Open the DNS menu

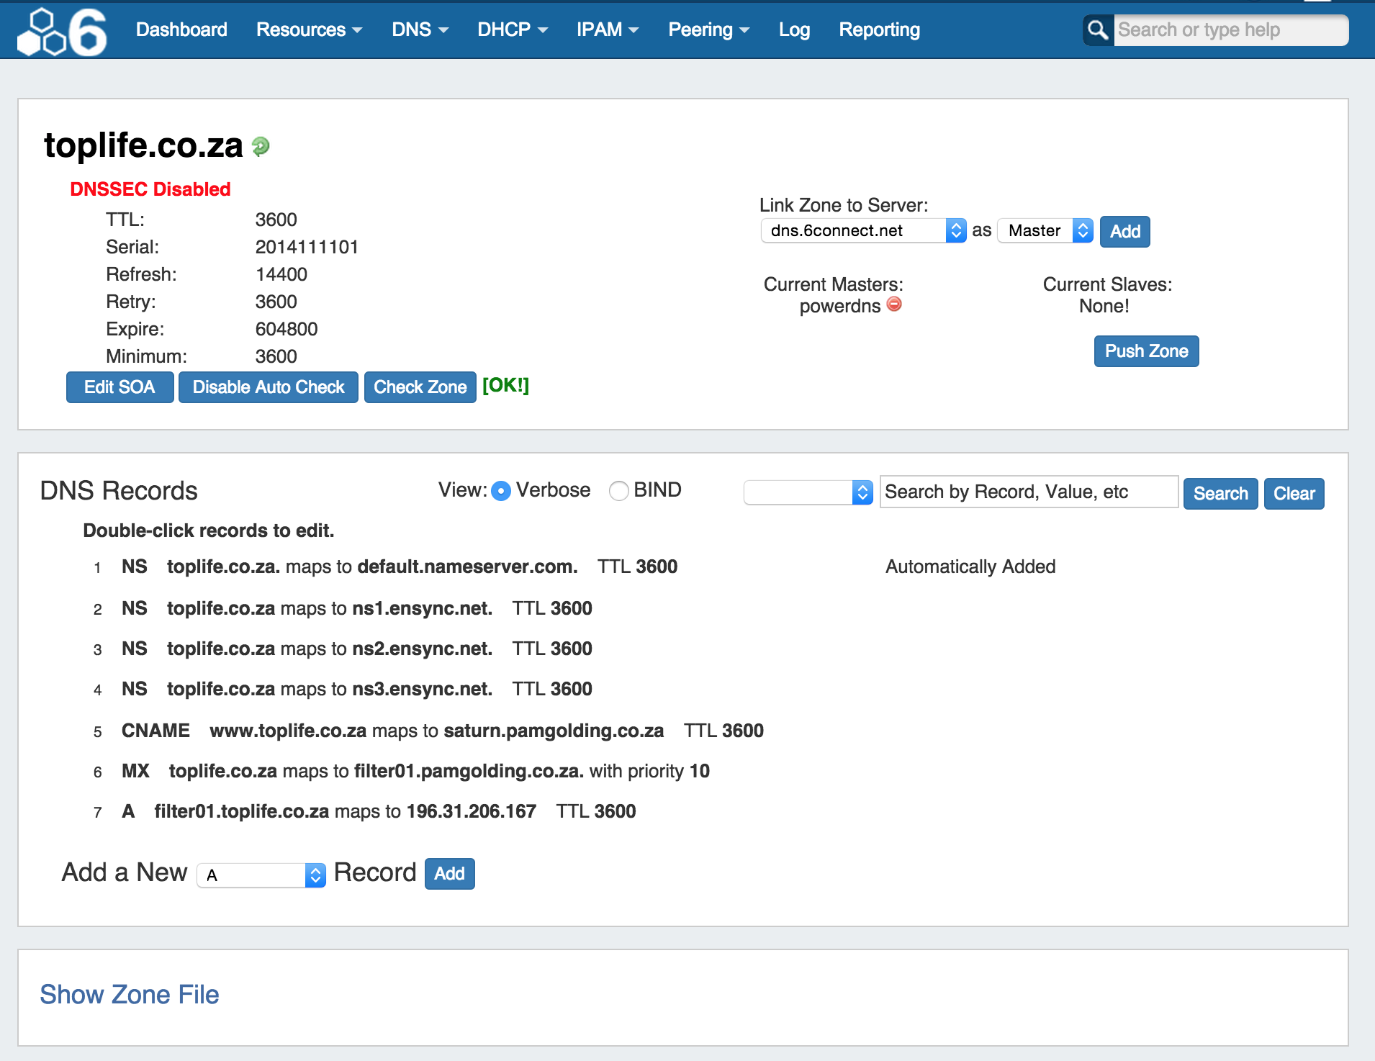pyautogui.click(x=420, y=30)
